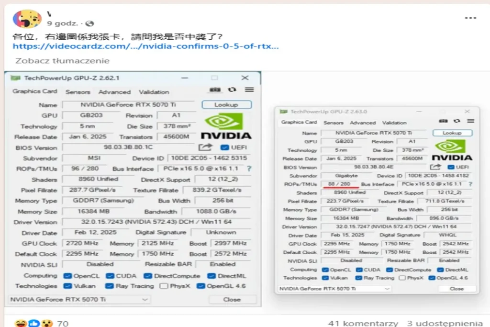Toggle UEFI checkbox in GPU-Z 2.62.1

point(224,147)
